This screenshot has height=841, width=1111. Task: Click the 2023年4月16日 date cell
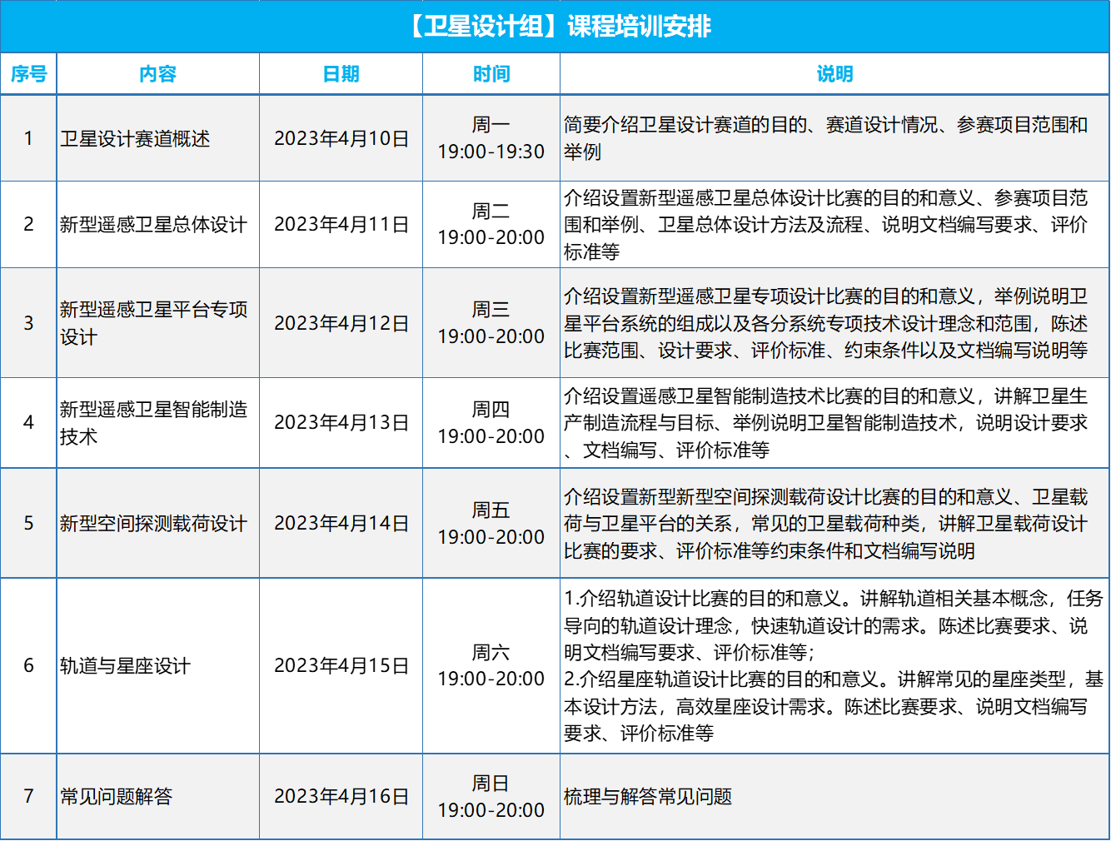click(341, 797)
